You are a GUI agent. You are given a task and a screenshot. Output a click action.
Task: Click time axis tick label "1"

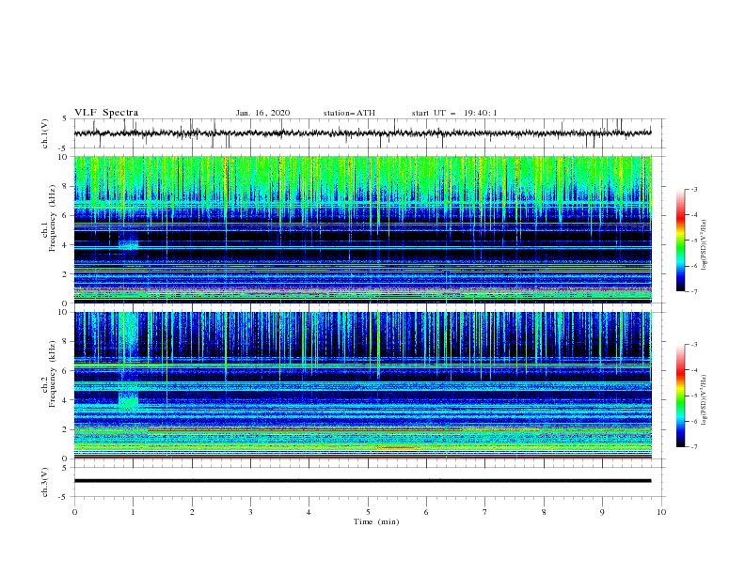(x=133, y=512)
